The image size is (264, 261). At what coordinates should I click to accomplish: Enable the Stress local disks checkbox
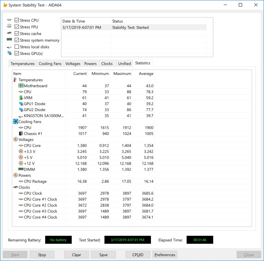[17, 47]
